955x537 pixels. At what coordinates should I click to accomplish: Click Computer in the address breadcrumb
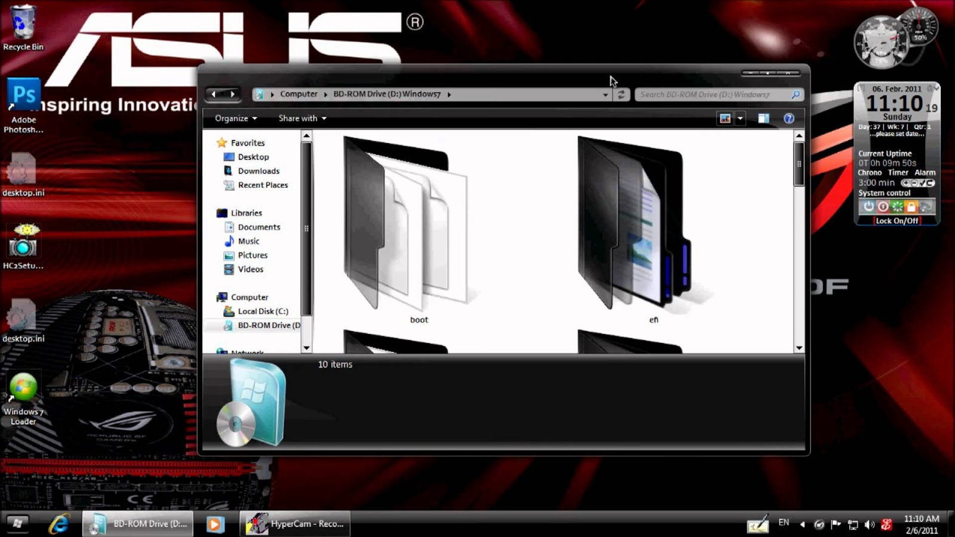pyautogui.click(x=299, y=94)
